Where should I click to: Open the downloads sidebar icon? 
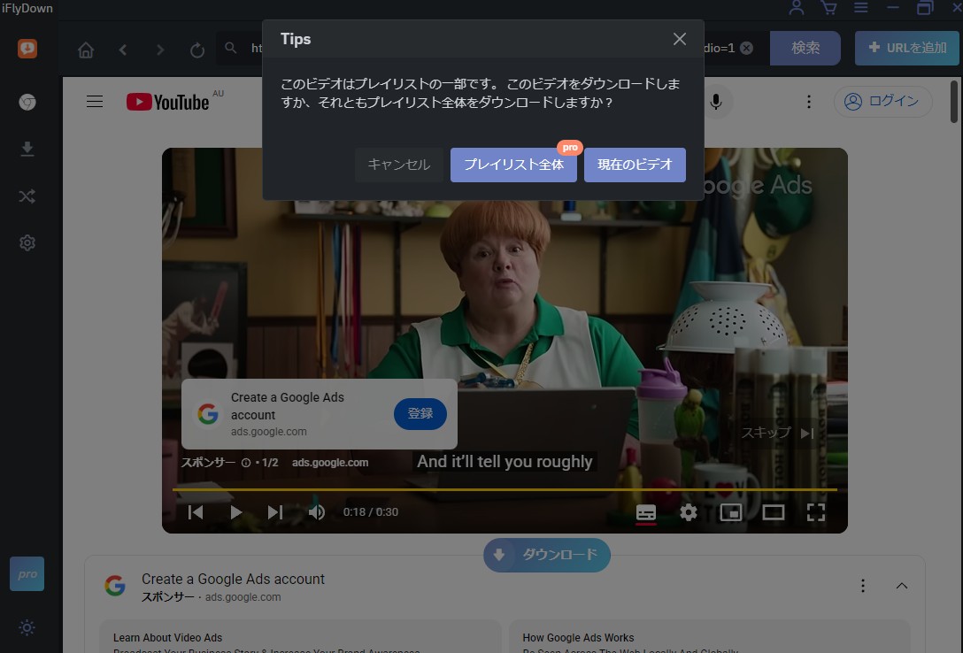coord(27,150)
